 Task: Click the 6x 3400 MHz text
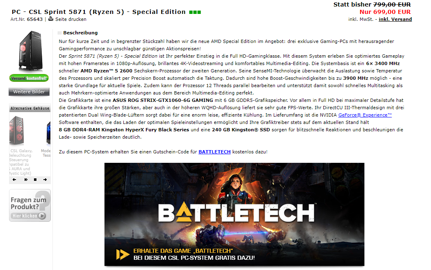pyautogui.click(x=383, y=63)
